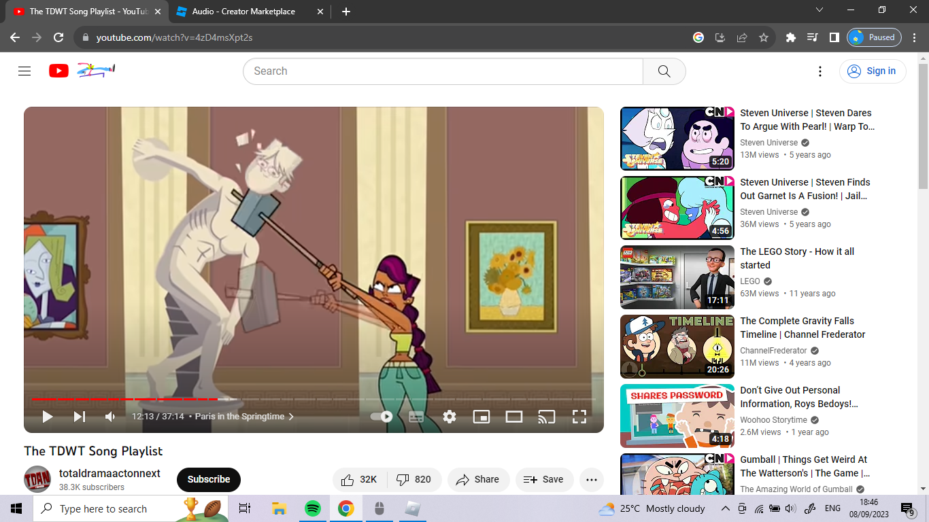
Task: Install or download page icon in address bar
Action: 720,37
